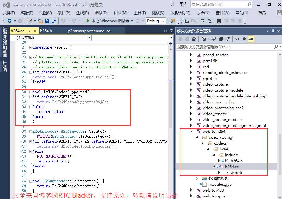Click the navigate backward toolbar icon
Screen dimensions: 282x199
10,21
